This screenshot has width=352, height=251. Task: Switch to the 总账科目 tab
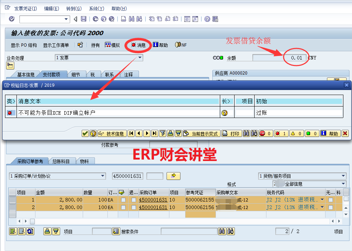(61, 161)
